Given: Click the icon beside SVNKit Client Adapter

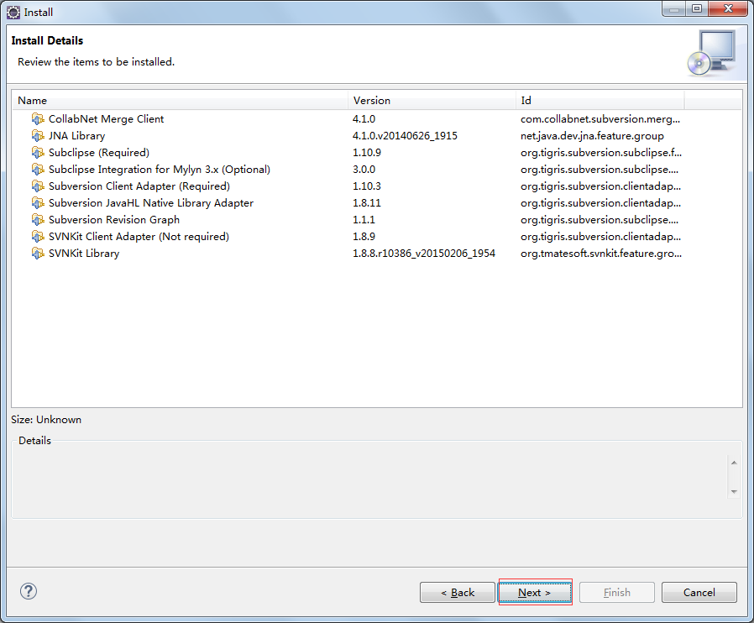Looking at the screenshot, I should pos(38,237).
